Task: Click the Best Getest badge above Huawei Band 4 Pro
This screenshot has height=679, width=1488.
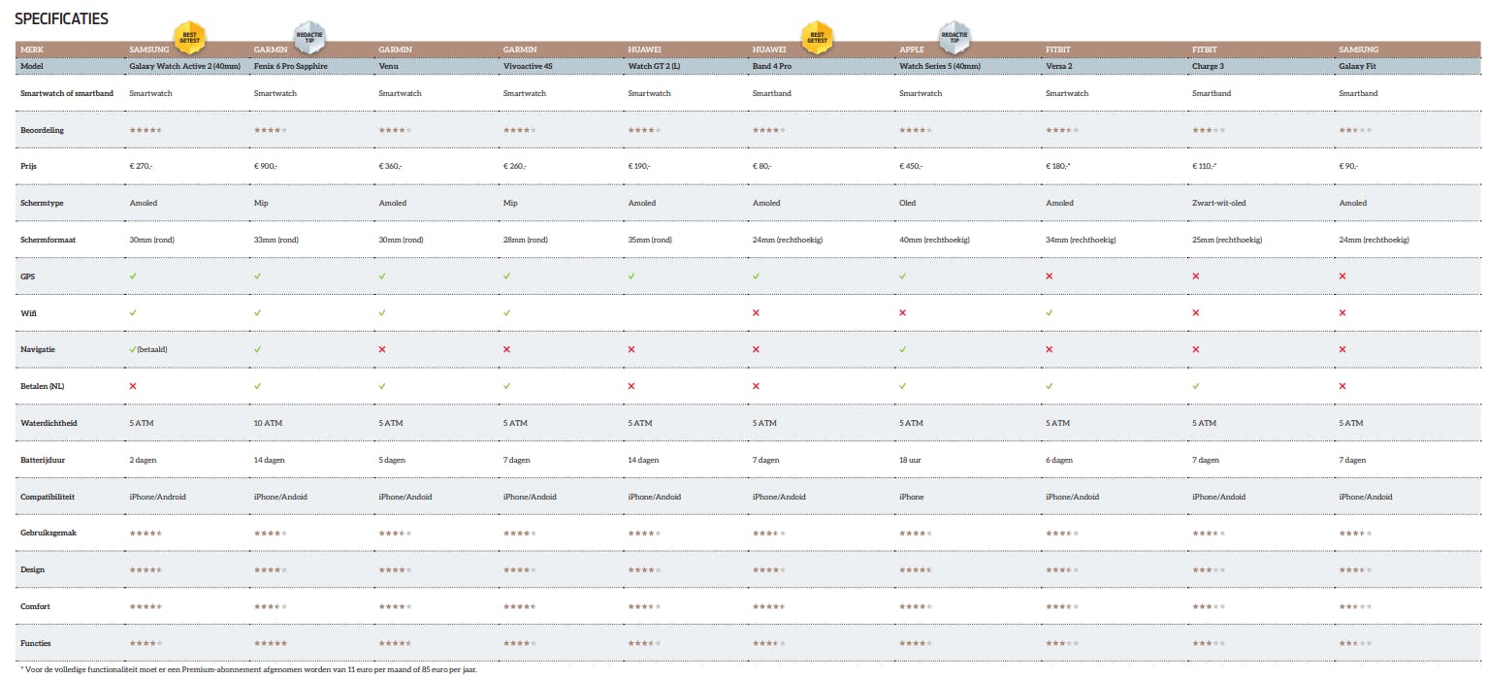Action: (818, 37)
